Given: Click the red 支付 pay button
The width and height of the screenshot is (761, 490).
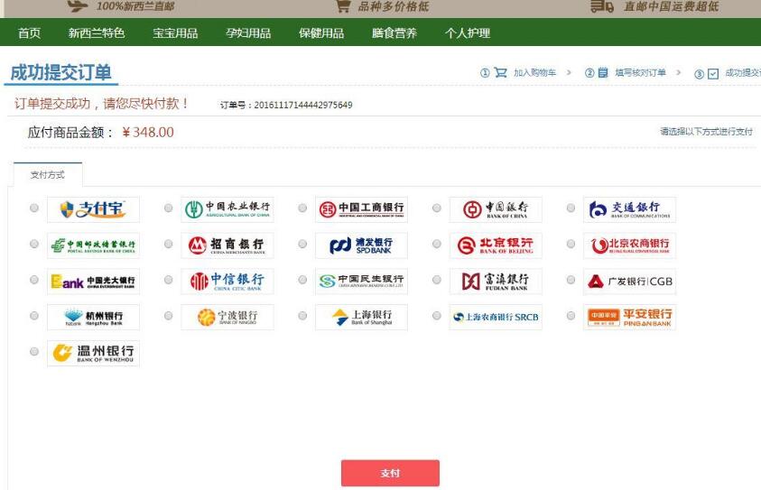Looking at the screenshot, I should tap(390, 473).
